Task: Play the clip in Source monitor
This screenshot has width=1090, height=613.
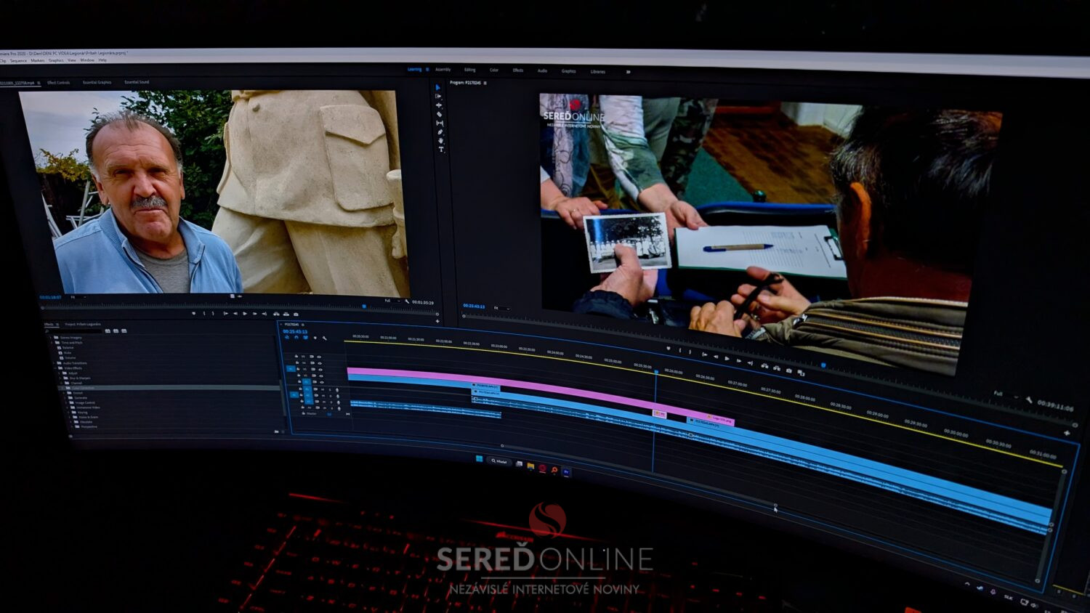Action: 245,314
